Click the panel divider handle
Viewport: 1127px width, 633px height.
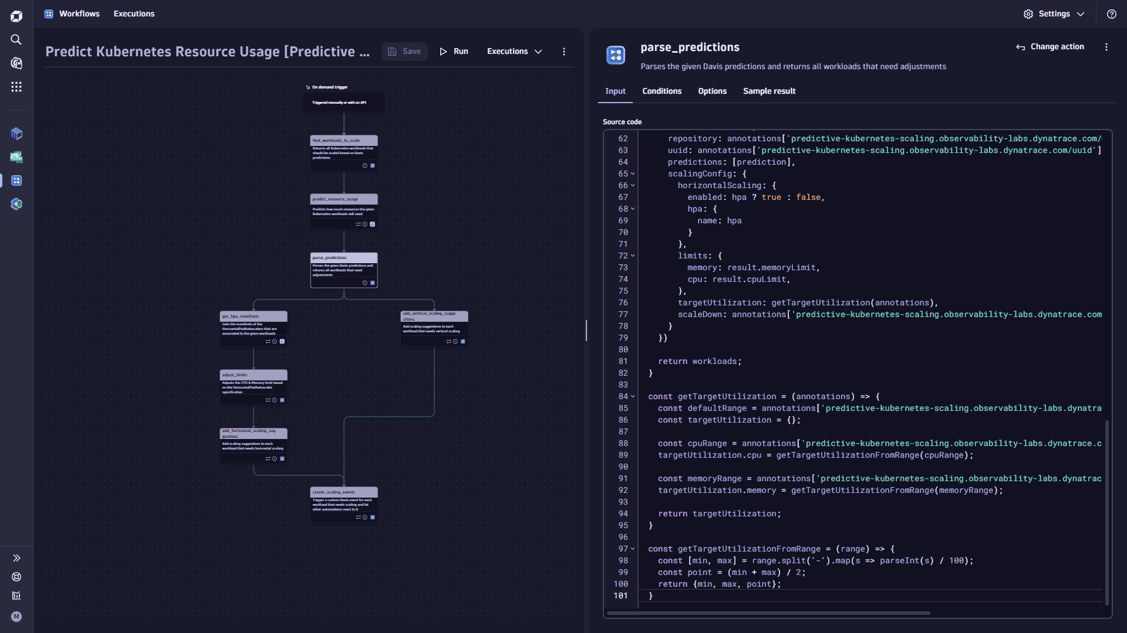586,331
